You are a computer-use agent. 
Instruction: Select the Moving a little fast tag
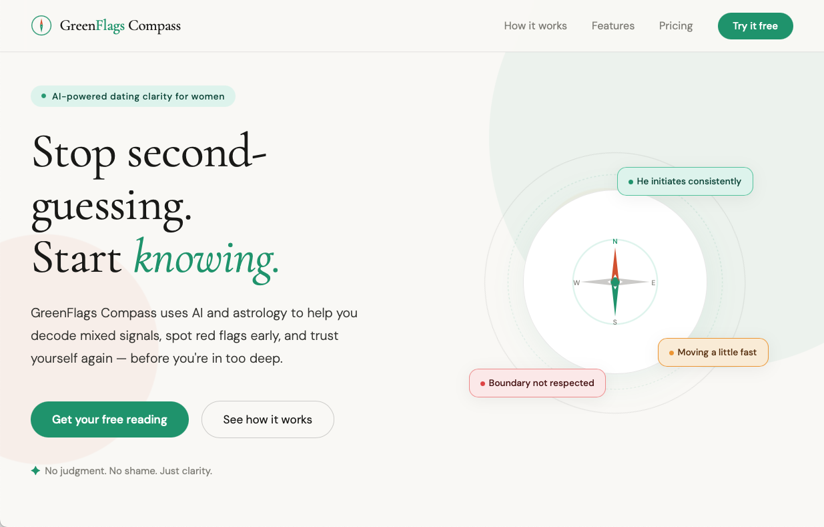tap(713, 352)
